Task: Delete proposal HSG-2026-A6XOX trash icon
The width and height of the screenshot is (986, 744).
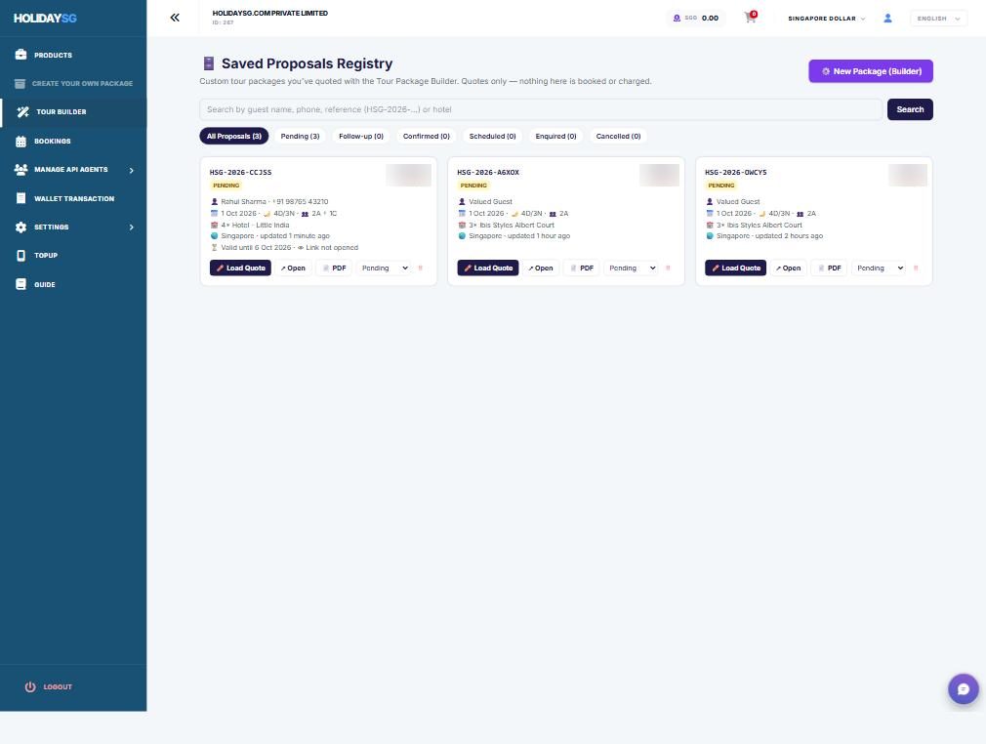Action: coord(668,268)
